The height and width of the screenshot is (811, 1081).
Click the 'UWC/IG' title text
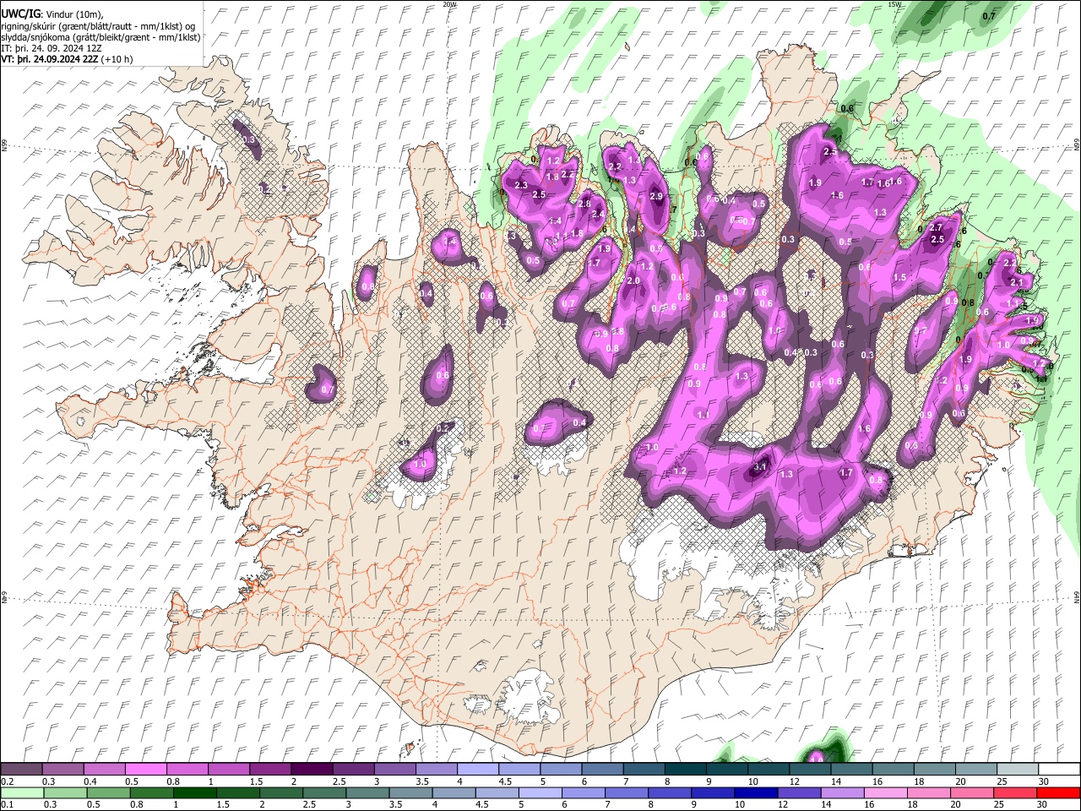20,14
